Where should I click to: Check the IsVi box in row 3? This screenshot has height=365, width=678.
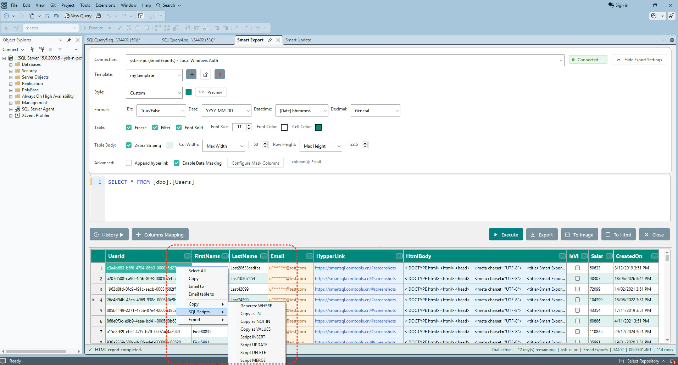coord(577,289)
